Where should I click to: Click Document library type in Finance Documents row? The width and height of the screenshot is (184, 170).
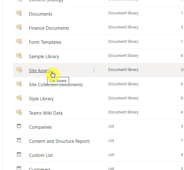(x=123, y=27)
